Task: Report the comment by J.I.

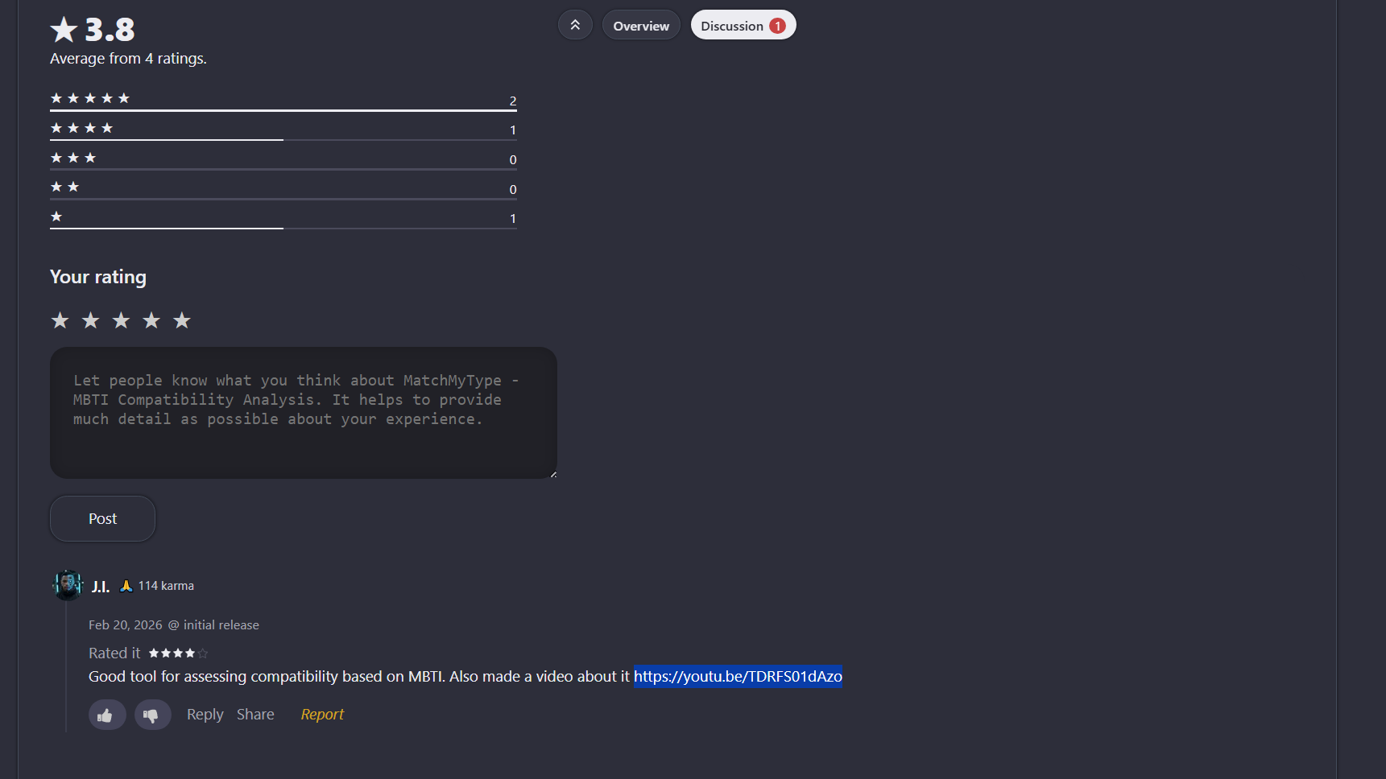Action: pyautogui.click(x=322, y=715)
